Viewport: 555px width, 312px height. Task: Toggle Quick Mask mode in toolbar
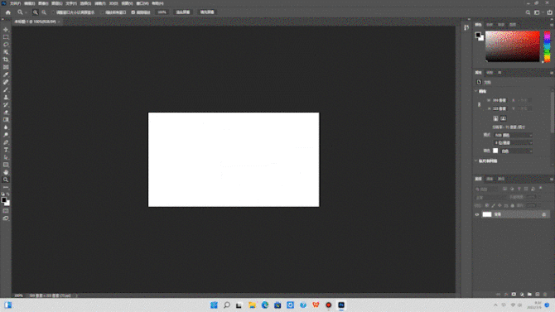6,211
